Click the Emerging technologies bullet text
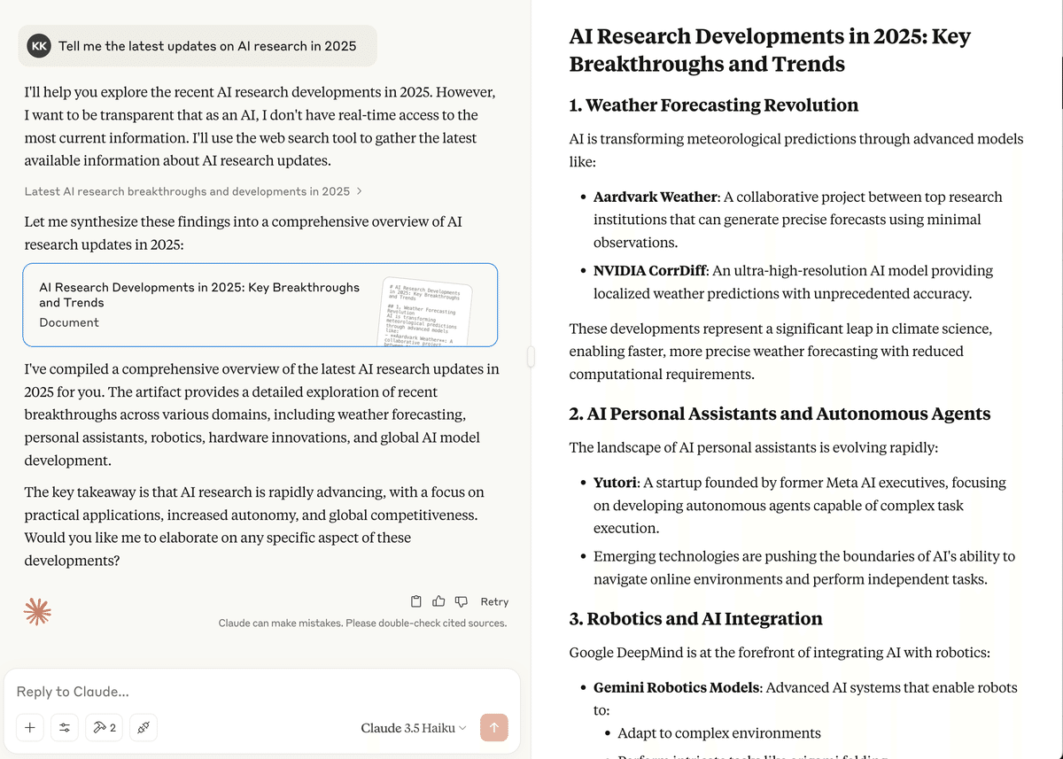Viewport: 1063px width, 759px height. point(804,568)
